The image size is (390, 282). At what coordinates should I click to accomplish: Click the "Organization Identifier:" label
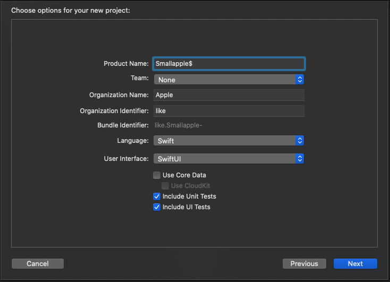[114, 111]
